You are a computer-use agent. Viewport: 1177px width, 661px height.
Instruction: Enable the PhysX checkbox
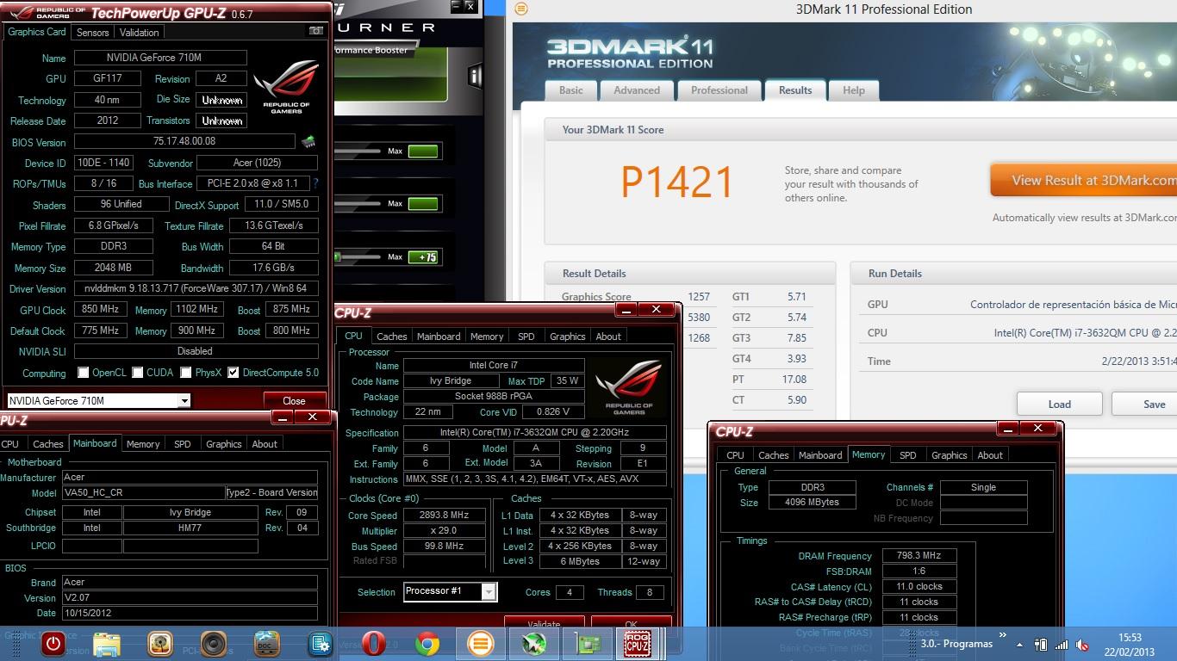(x=186, y=373)
